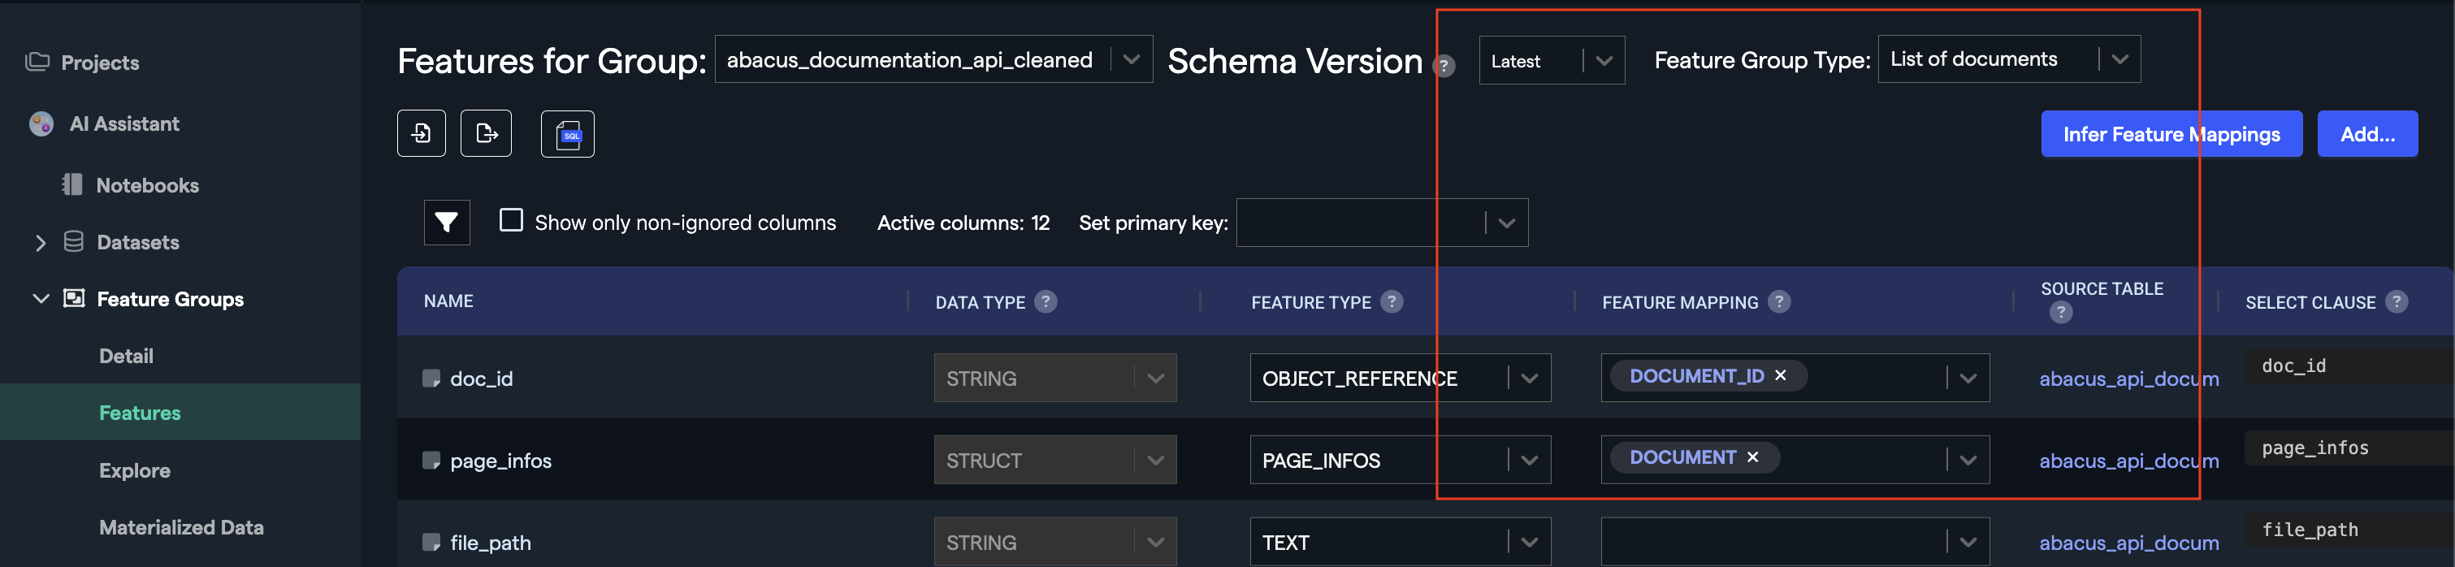
Task: Click the Schema Version help icon
Action: [x=1444, y=66]
